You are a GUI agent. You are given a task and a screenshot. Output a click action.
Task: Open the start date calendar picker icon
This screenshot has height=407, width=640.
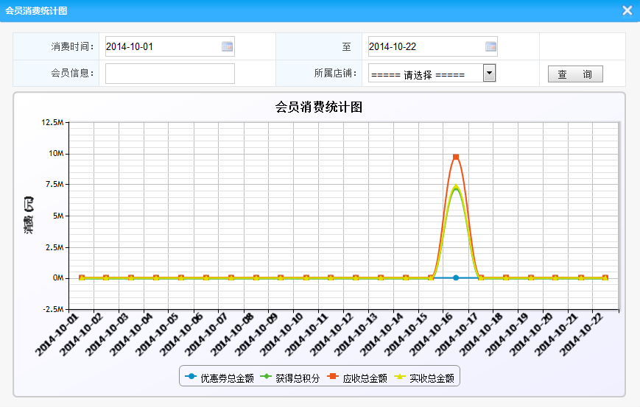[x=228, y=46]
